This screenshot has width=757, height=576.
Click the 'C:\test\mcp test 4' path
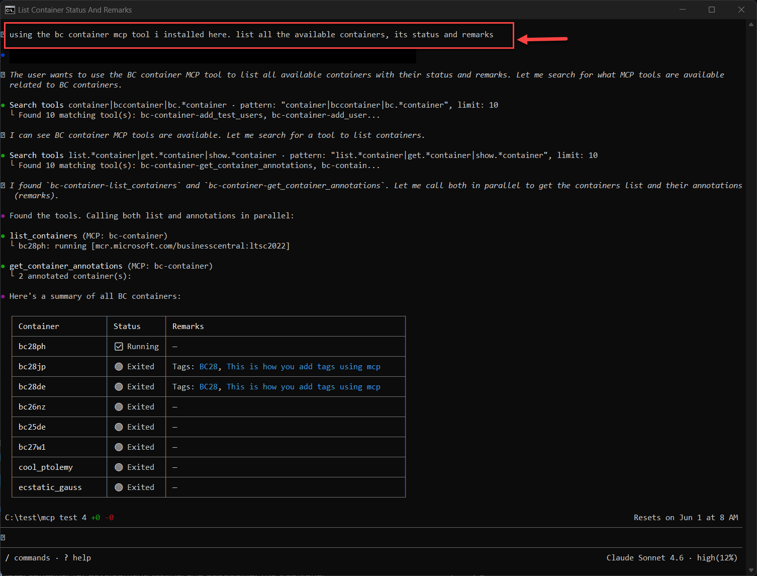tap(46, 518)
